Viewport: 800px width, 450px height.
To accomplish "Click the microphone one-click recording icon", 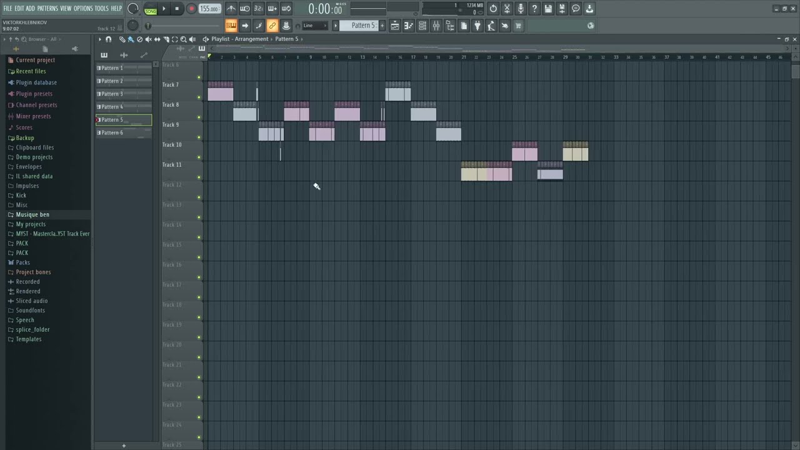I will [x=521, y=9].
